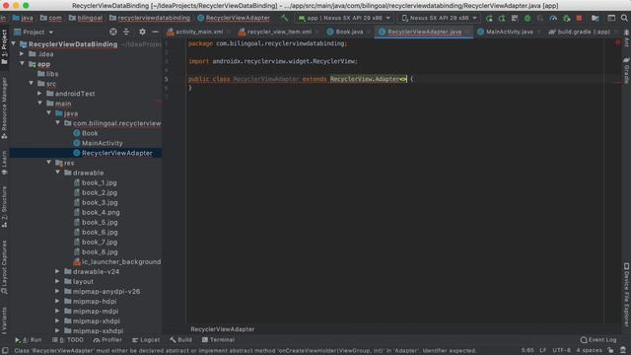Place cursor on the package declaration line
This screenshot has height=355, width=631.
pos(267,43)
